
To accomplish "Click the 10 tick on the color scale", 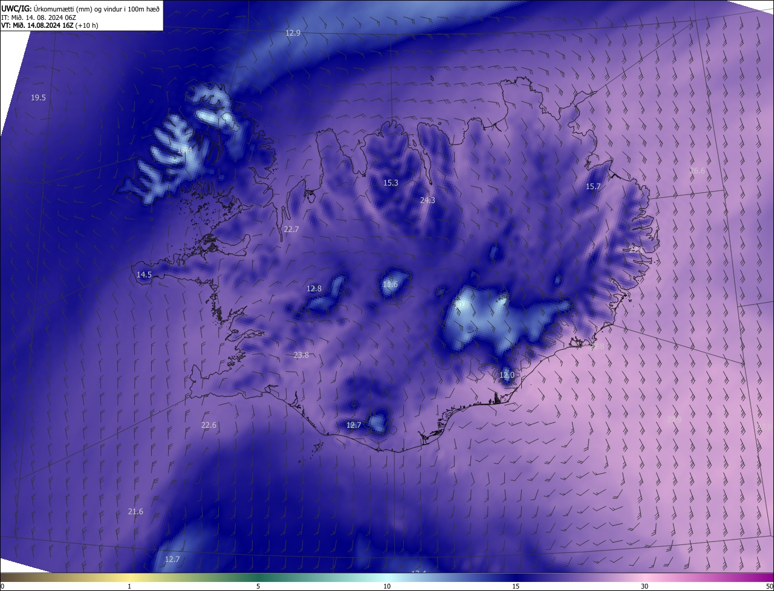I will (x=387, y=586).
